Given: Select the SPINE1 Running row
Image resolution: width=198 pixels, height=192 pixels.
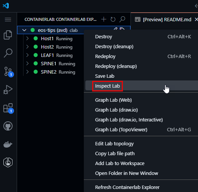Looking at the screenshot, I should [50, 63].
